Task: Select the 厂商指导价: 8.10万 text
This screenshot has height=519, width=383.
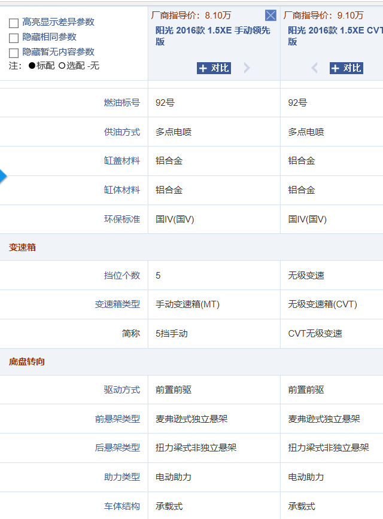Action: tap(191, 15)
